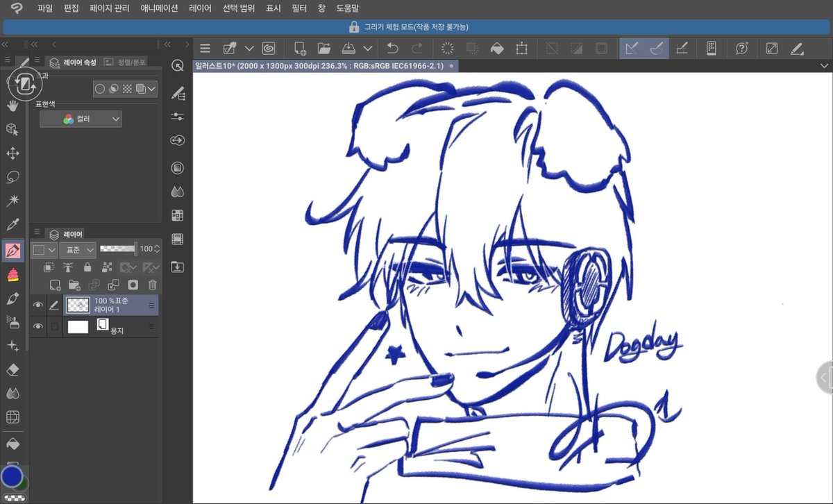
Task: Select the Auto select magic wand tool
Action: click(12, 201)
